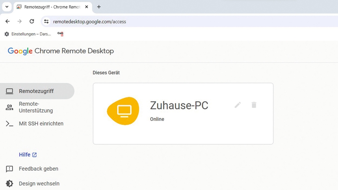Open the Com bookmark icon

pyautogui.click(x=60, y=34)
